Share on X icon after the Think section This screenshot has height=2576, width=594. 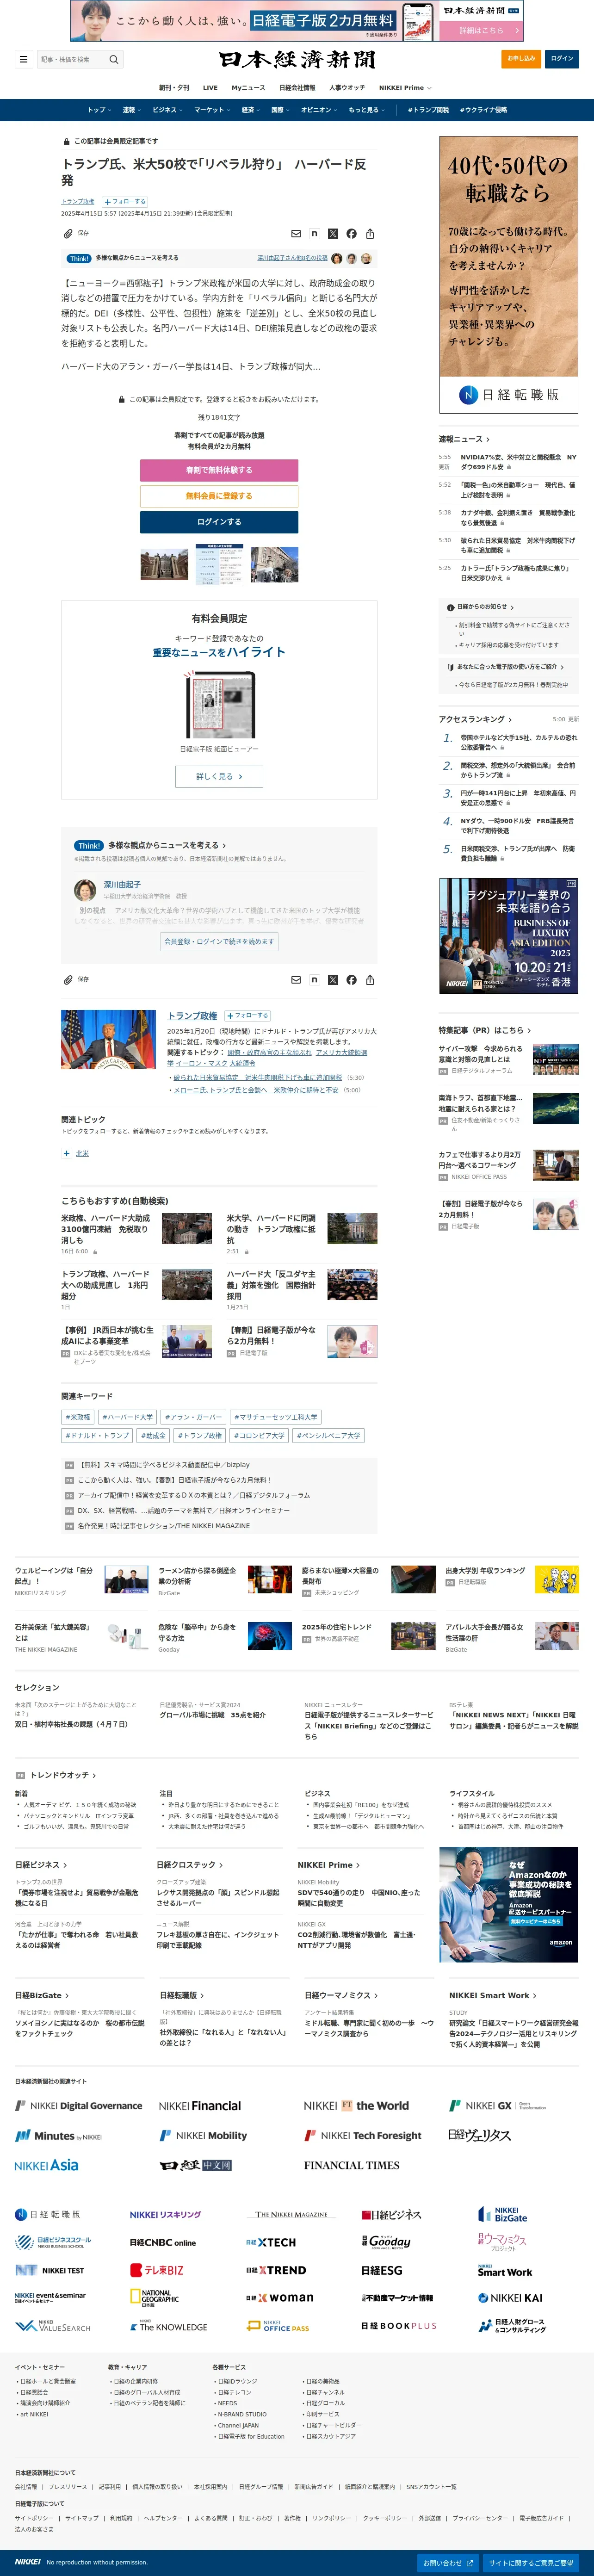(x=333, y=980)
